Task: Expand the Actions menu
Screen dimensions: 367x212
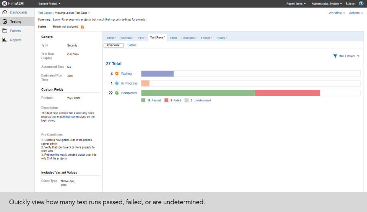Action: click(x=356, y=13)
